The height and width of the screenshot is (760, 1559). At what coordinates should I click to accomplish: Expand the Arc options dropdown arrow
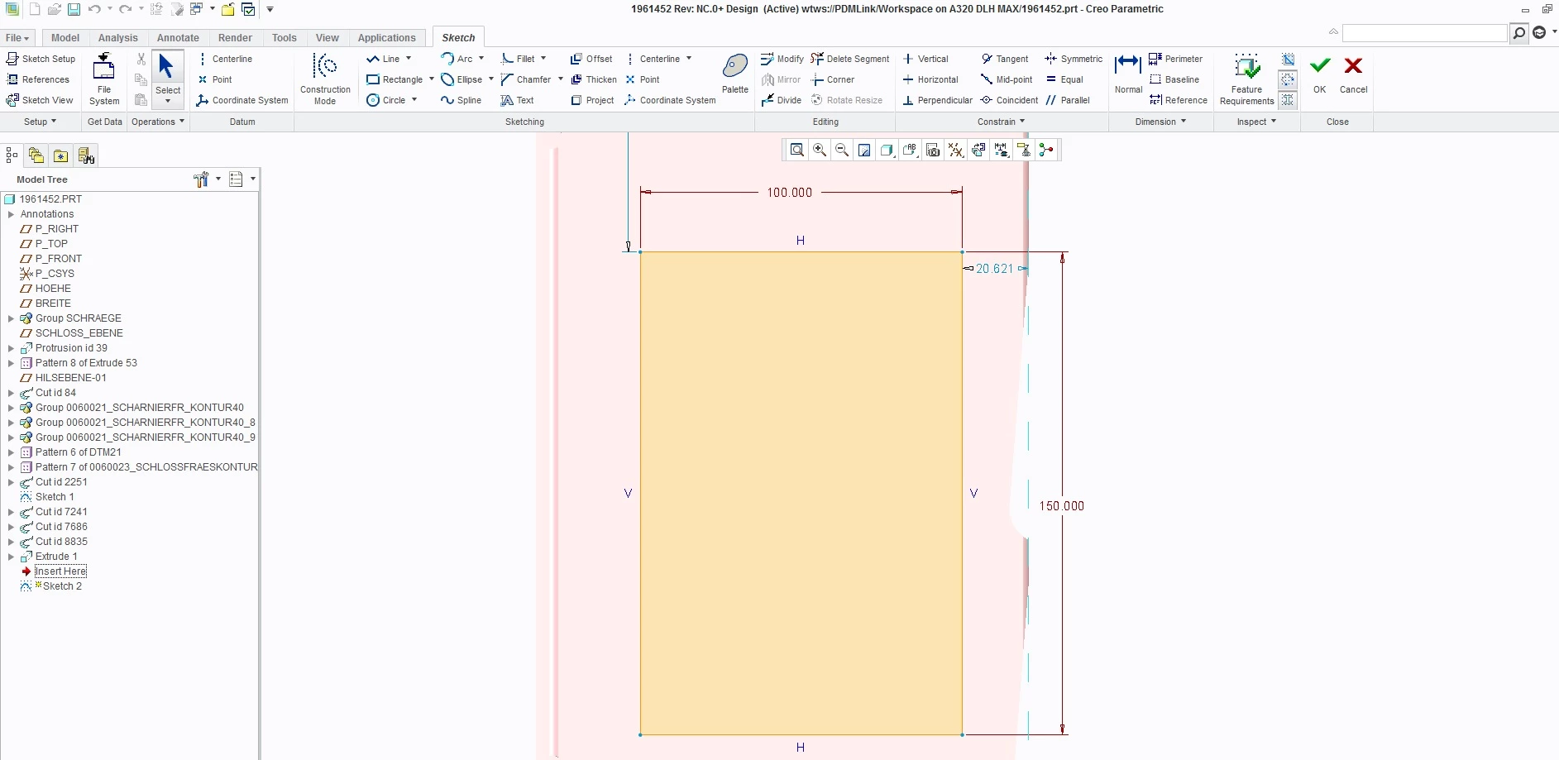tap(481, 59)
